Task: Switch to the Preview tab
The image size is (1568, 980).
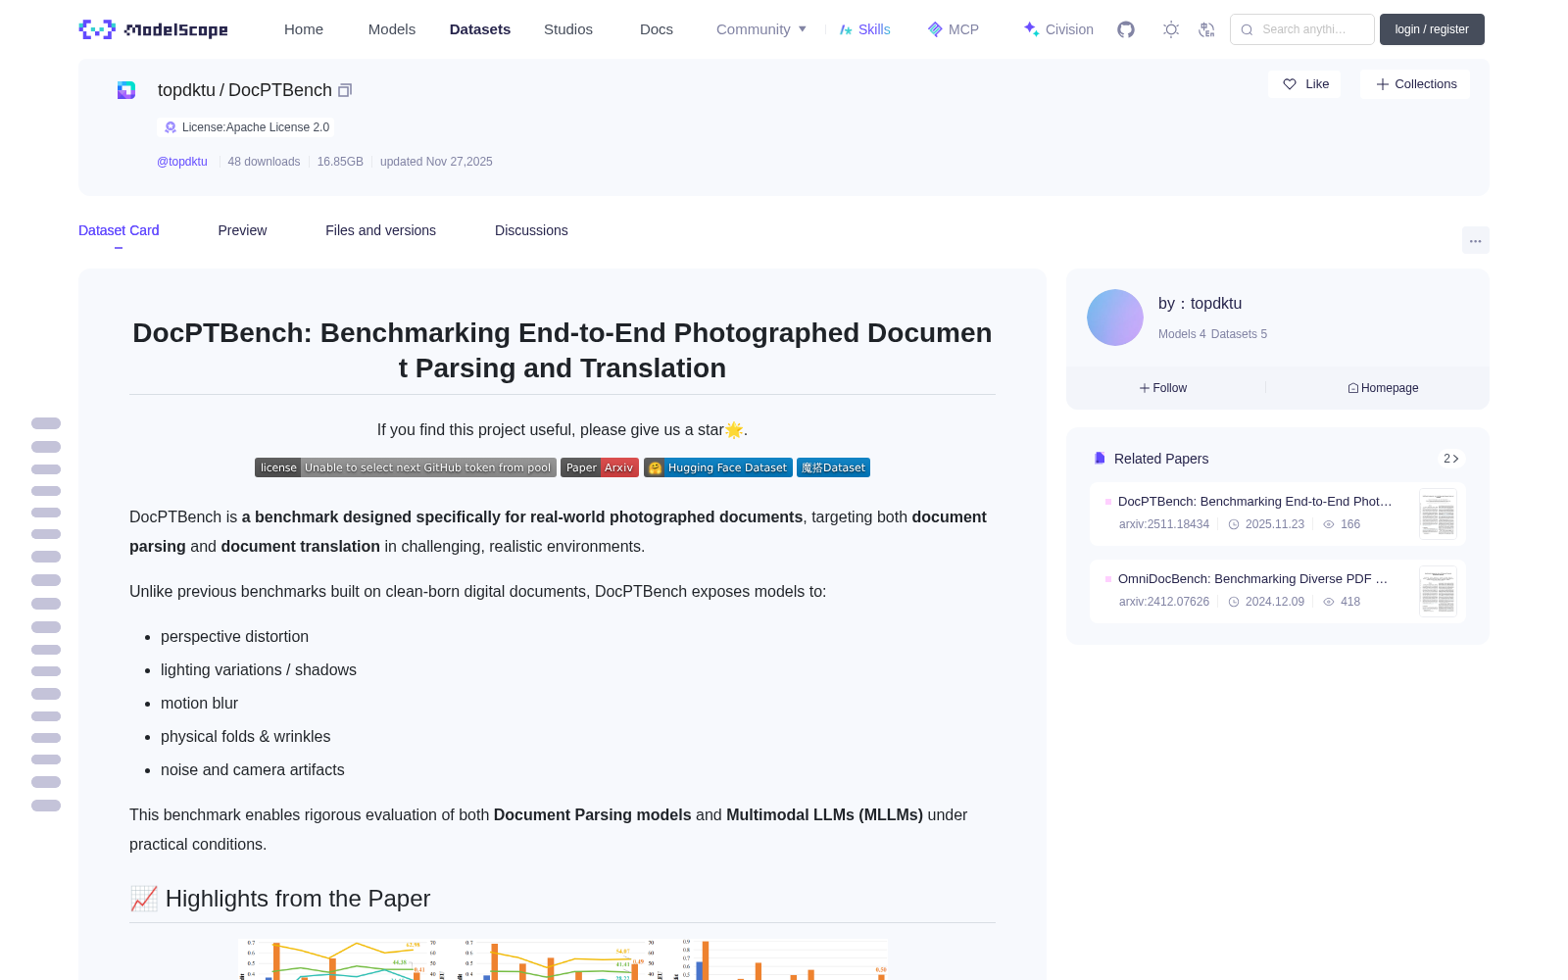Action: click(242, 230)
